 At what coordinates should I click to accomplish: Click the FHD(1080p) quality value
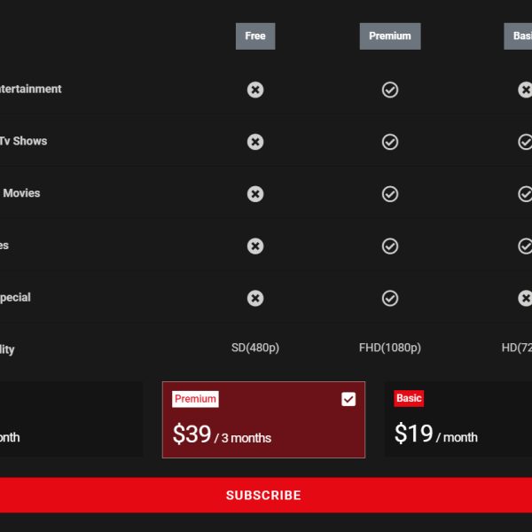pos(390,348)
